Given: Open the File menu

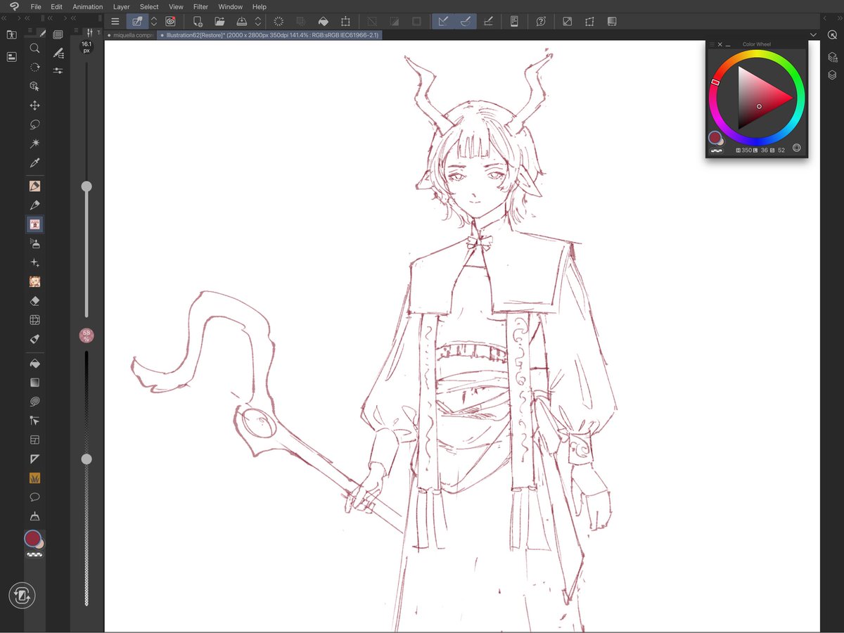Looking at the screenshot, I should click(x=36, y=6).
